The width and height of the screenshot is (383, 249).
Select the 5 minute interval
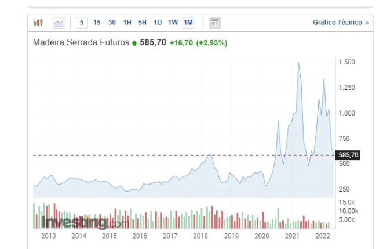(82, 23)
